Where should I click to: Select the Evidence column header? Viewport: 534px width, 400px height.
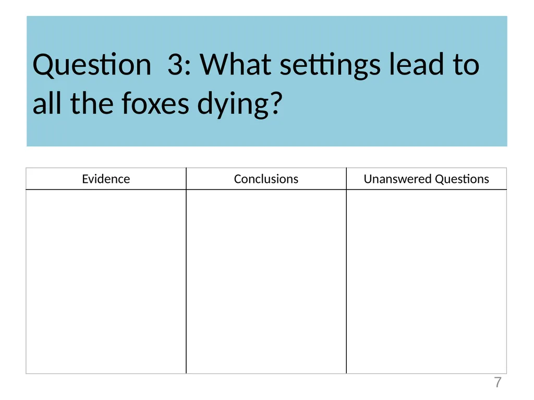pyautogui.click(x=106, y=179)
